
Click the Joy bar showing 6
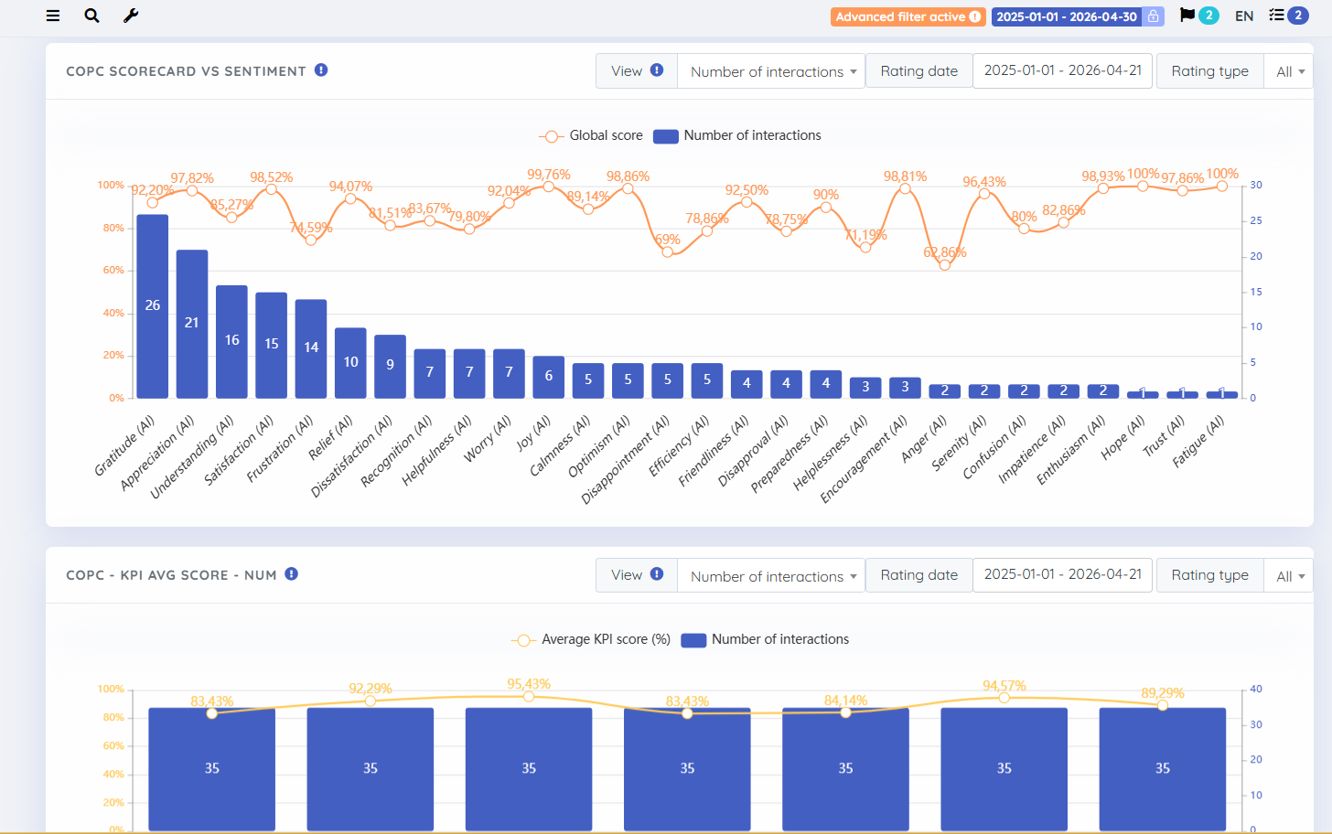549,377
